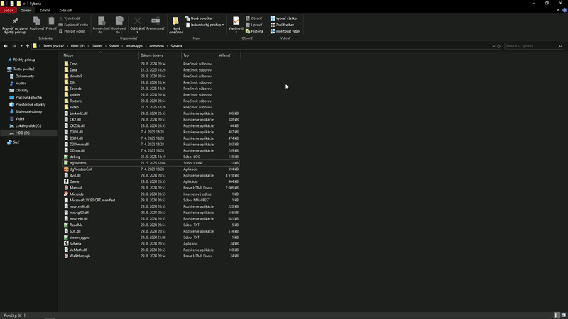Open the Súbor menu tab

point(8,10)
